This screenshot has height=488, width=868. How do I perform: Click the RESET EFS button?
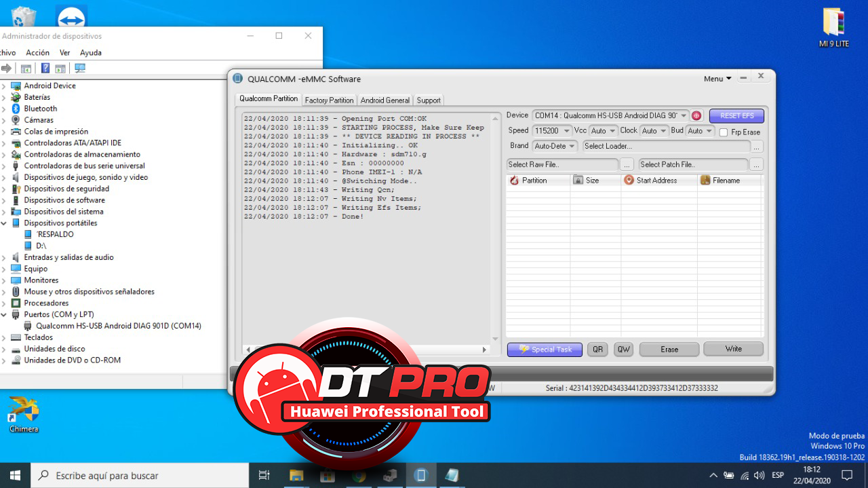[736, 116]
